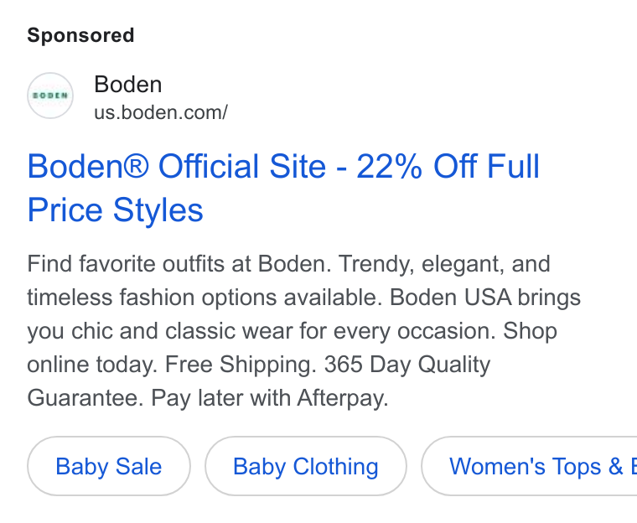Click "Boden USA brings" in the description
Image resolution: width=637 pixels, height=523 pixels.
485,298
